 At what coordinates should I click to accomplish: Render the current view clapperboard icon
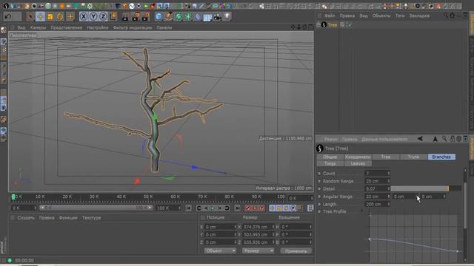(125, 16)
